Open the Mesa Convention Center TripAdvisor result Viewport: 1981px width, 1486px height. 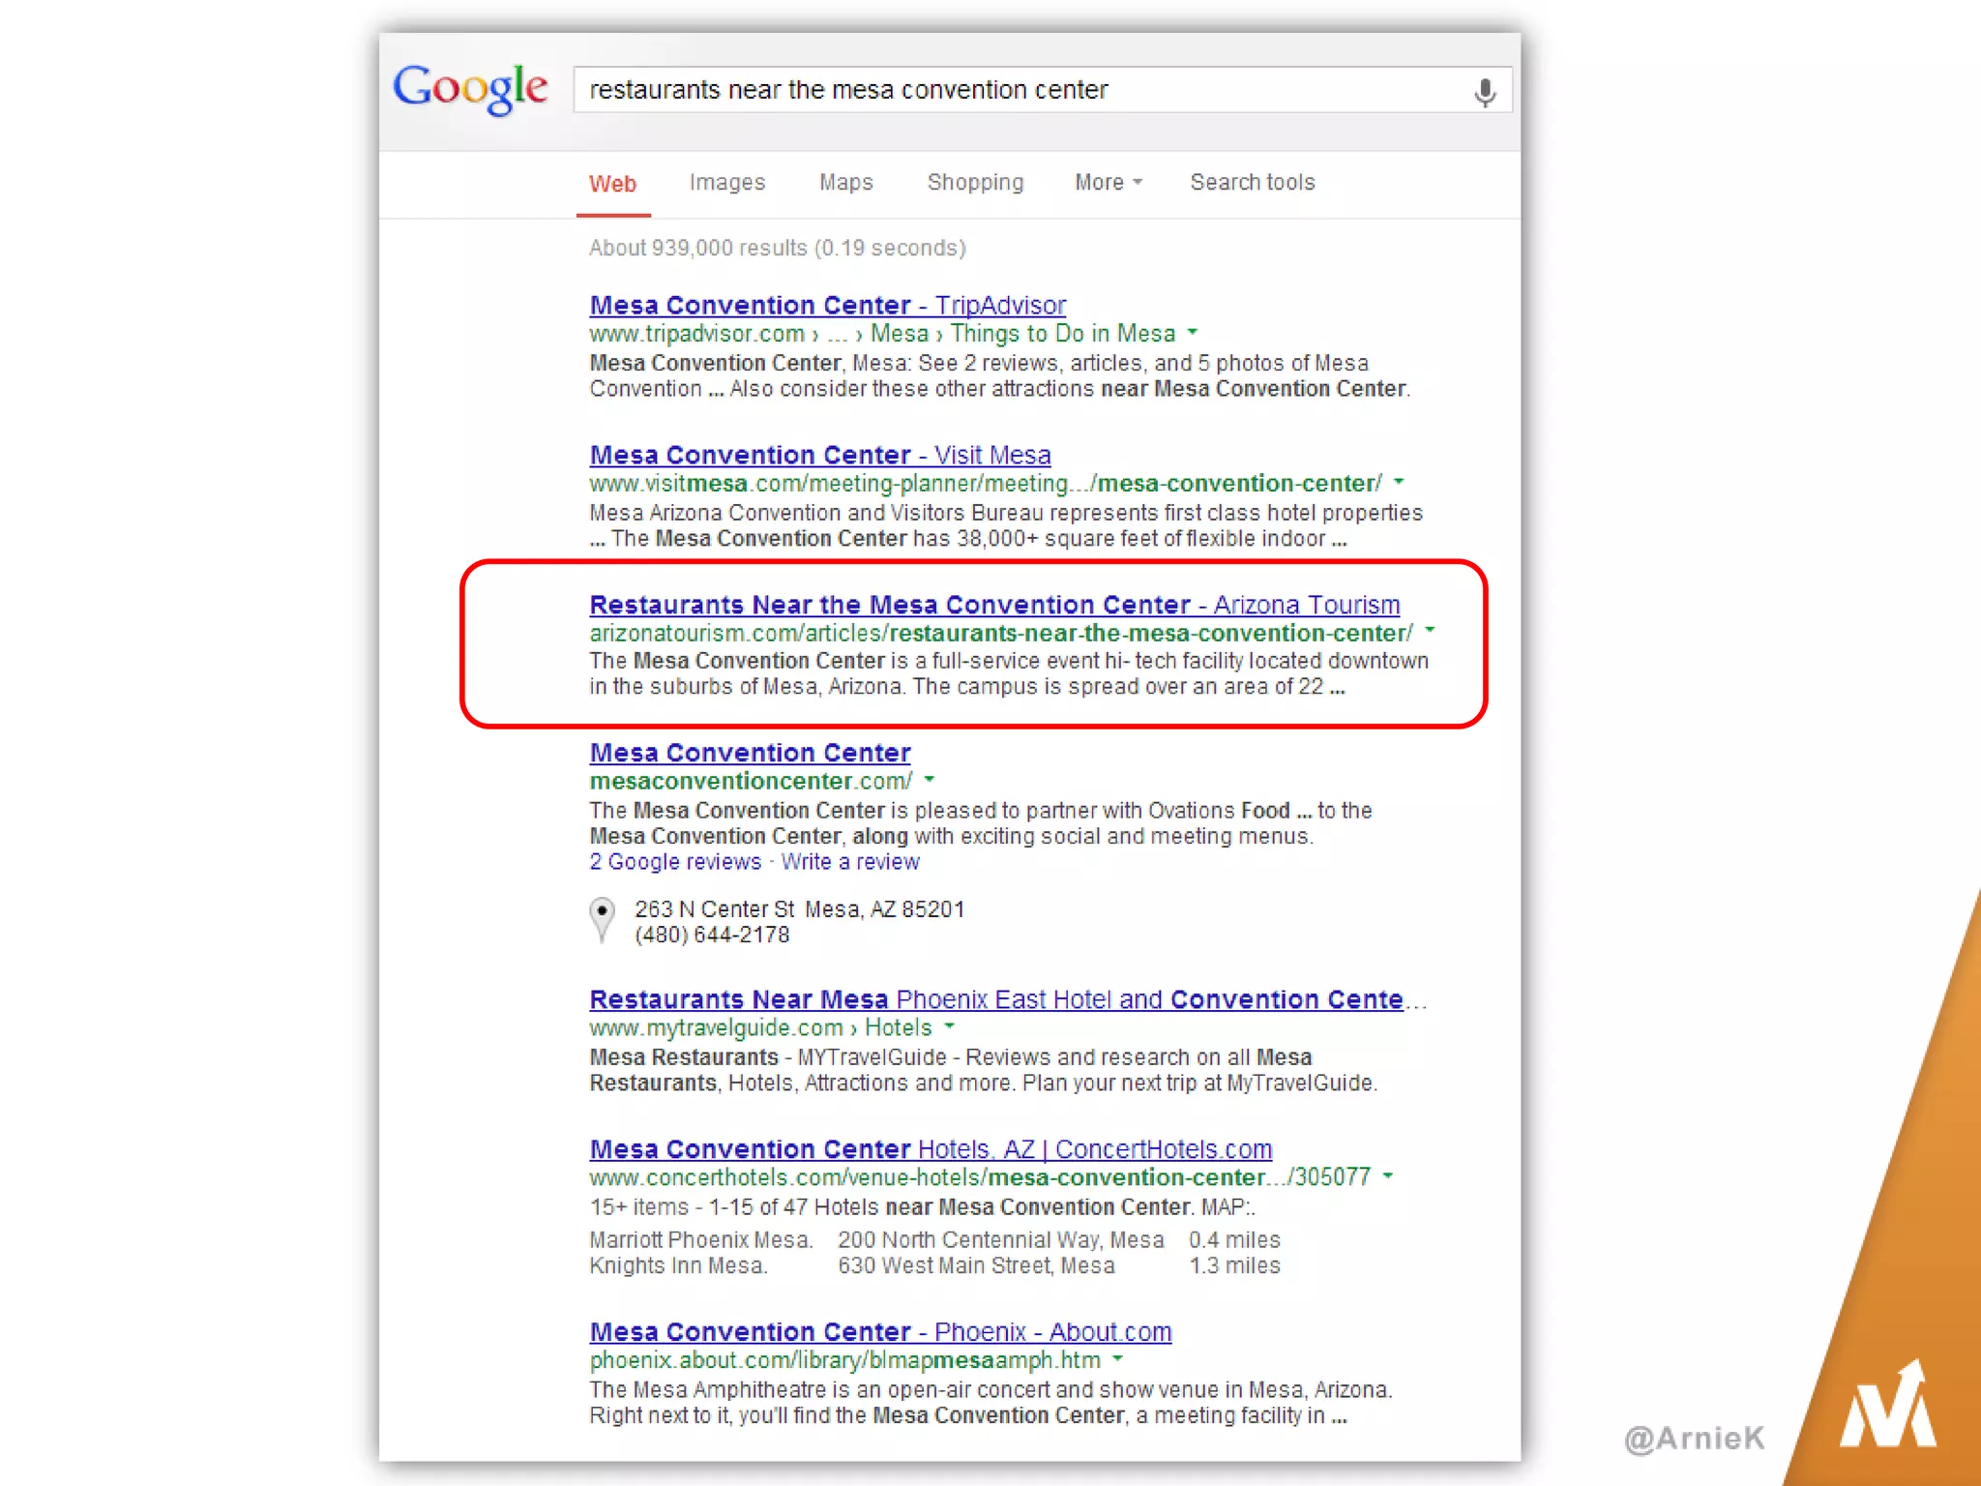coord(827,306)
